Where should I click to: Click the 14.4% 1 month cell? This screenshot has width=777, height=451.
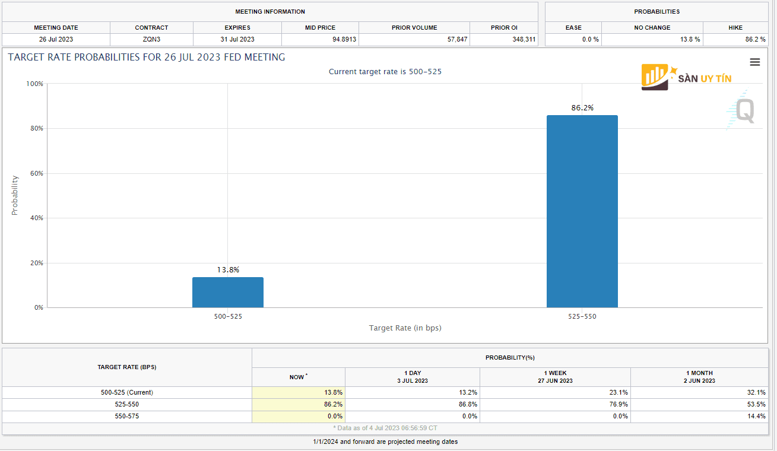pyautogui.click(x=699, y=416)
